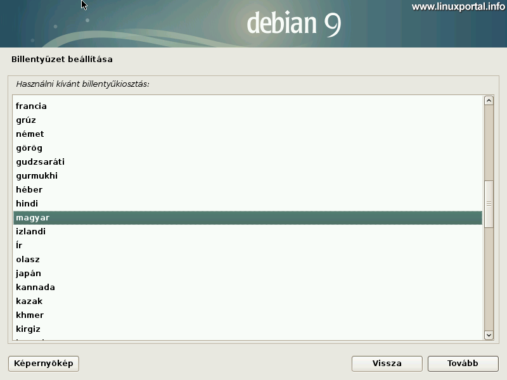507x380 pixels.
Task: Continue with the Tovább button
Action: [463, 364]
